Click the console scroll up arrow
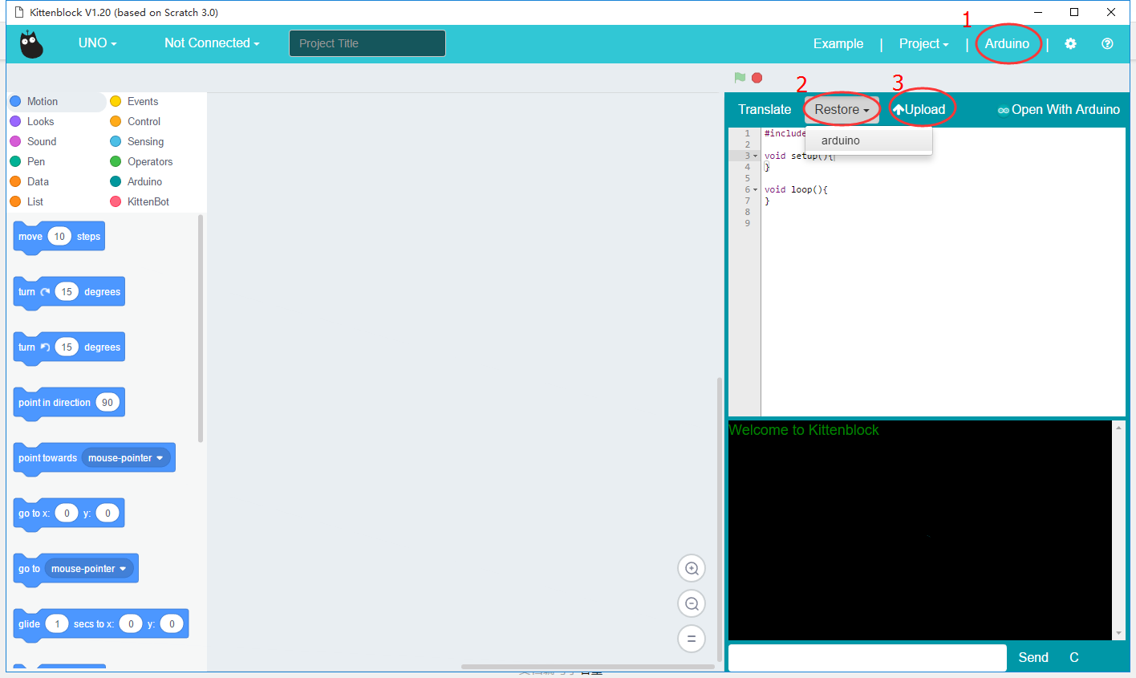Image resolution: width=1136 pixels, height=678 pixels. click(1119, 428)
